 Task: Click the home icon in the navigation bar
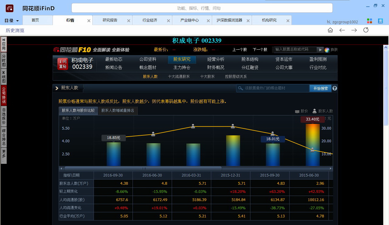tap(330, 30)
